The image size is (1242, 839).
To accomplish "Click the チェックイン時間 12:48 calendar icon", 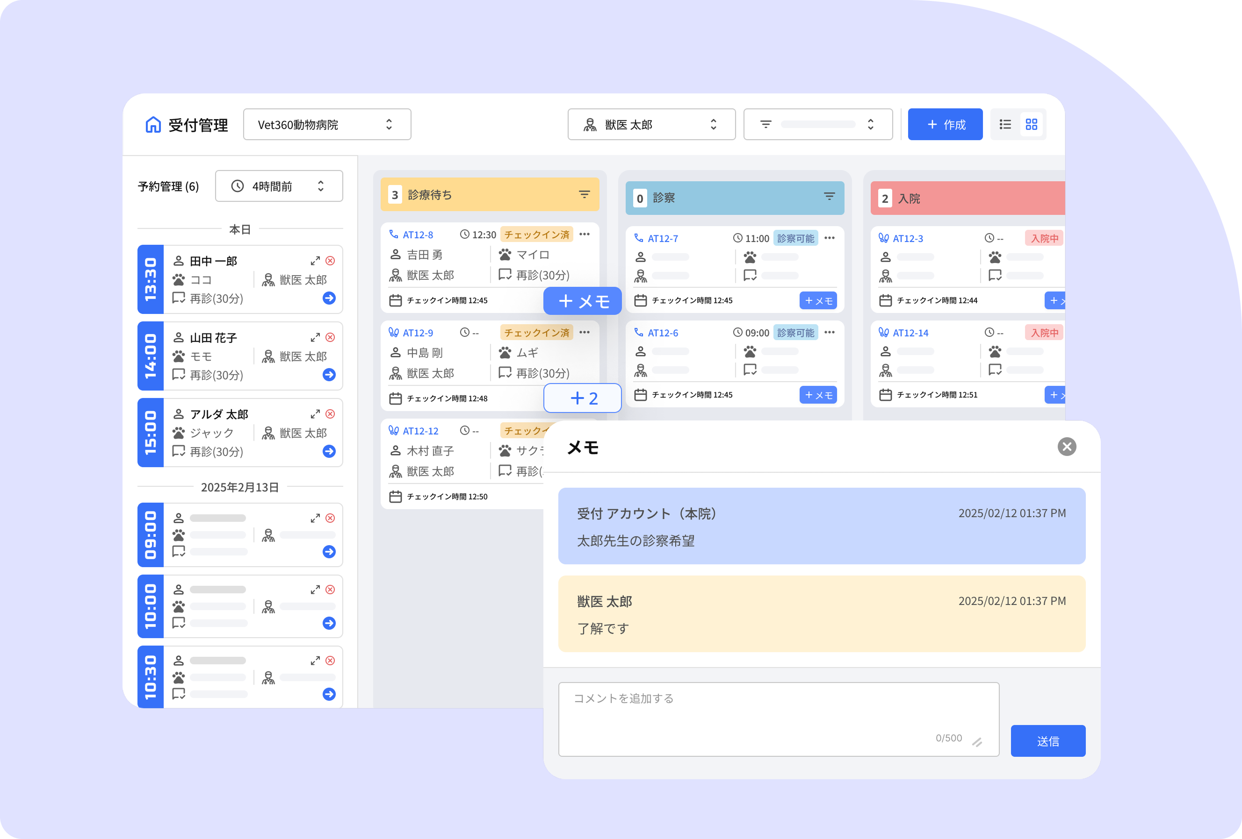I will pos(396,398).
